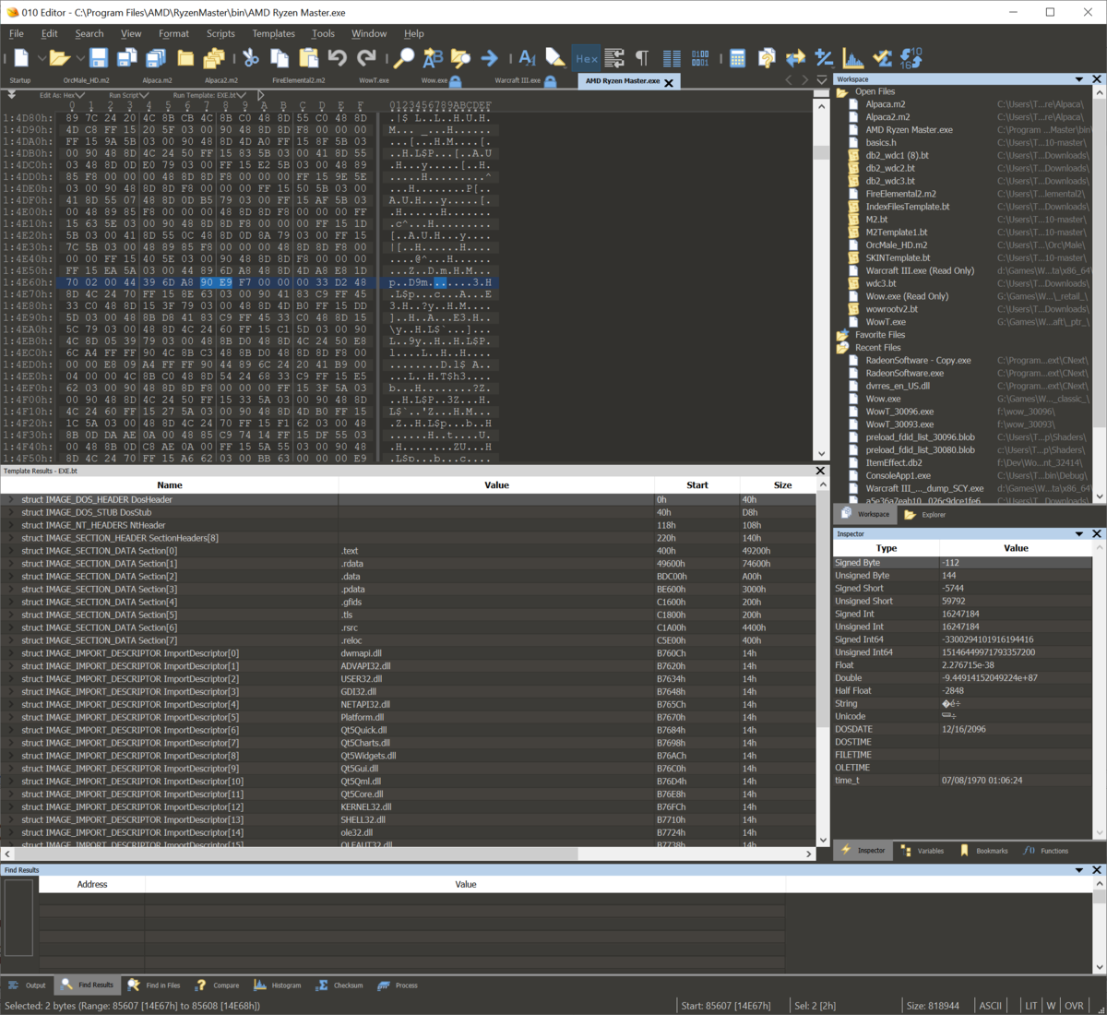Click the binary 0100 view icon
Screen dimensions: 1107x1015
click(700, 58)
